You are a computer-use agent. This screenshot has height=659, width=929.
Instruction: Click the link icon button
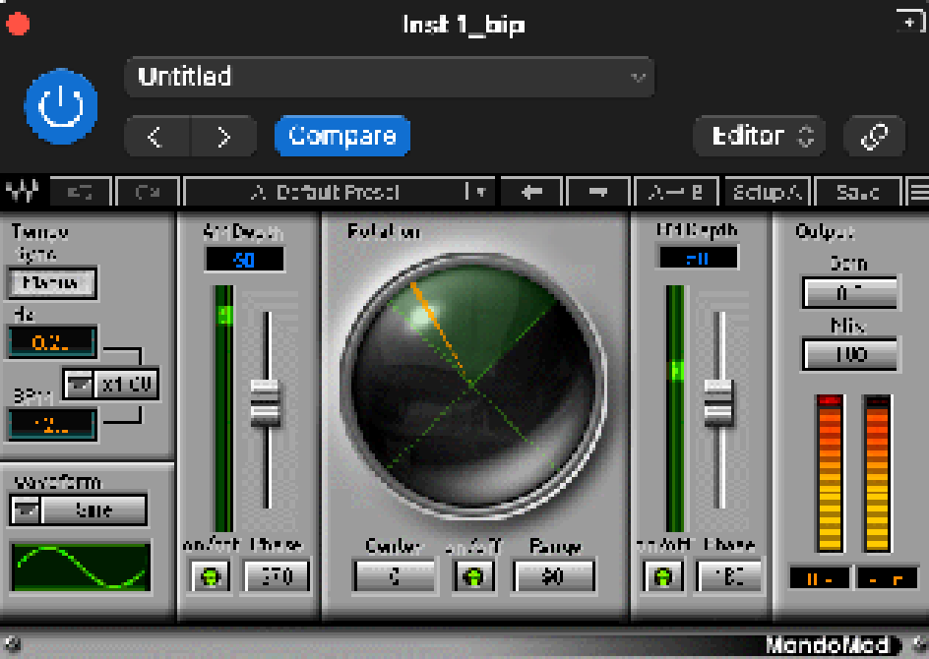pyautogui.click(x=874, y=137)
